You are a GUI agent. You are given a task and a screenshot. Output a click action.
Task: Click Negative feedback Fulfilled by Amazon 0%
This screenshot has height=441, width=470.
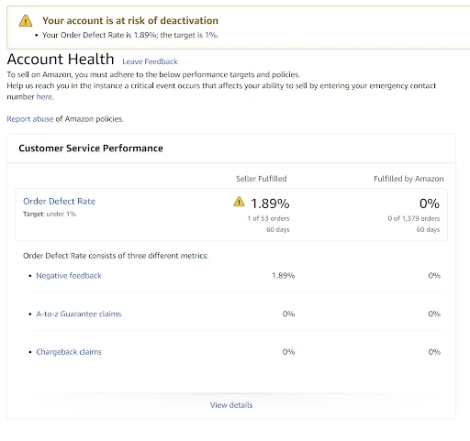click(x=434, y=275)
